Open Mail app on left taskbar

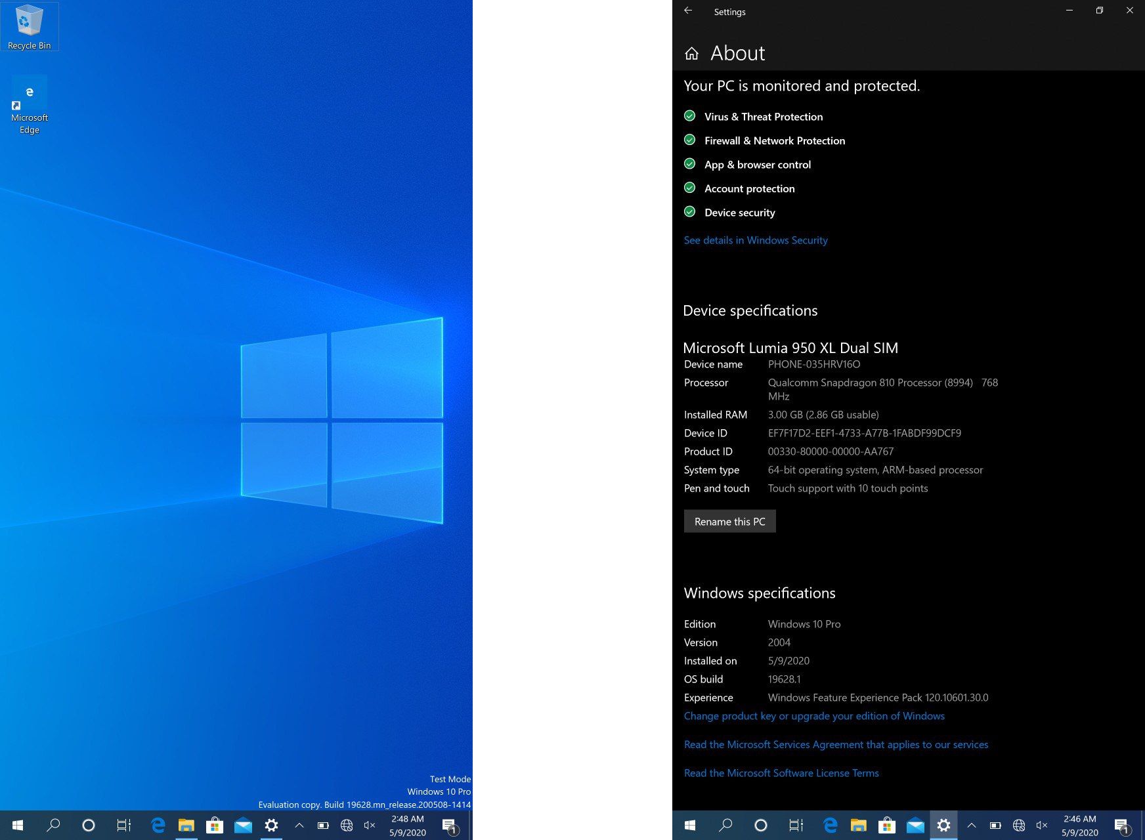click(243, 825)
